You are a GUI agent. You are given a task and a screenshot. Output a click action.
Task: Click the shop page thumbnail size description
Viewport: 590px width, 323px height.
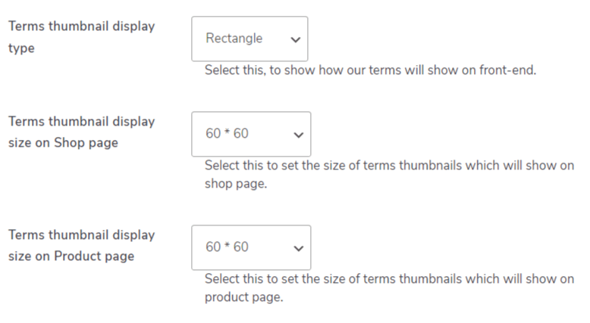point(389,166)
